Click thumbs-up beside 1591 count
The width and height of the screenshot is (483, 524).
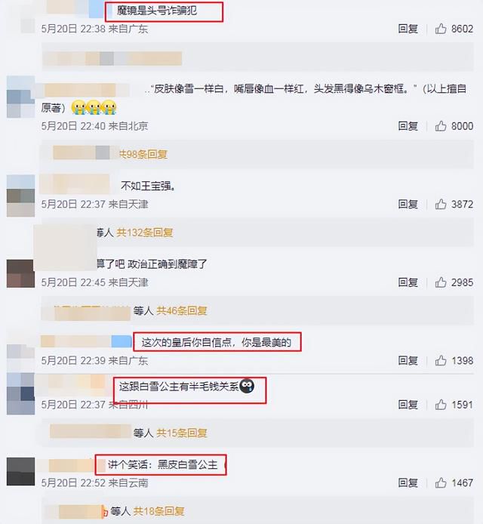[441, 405]
